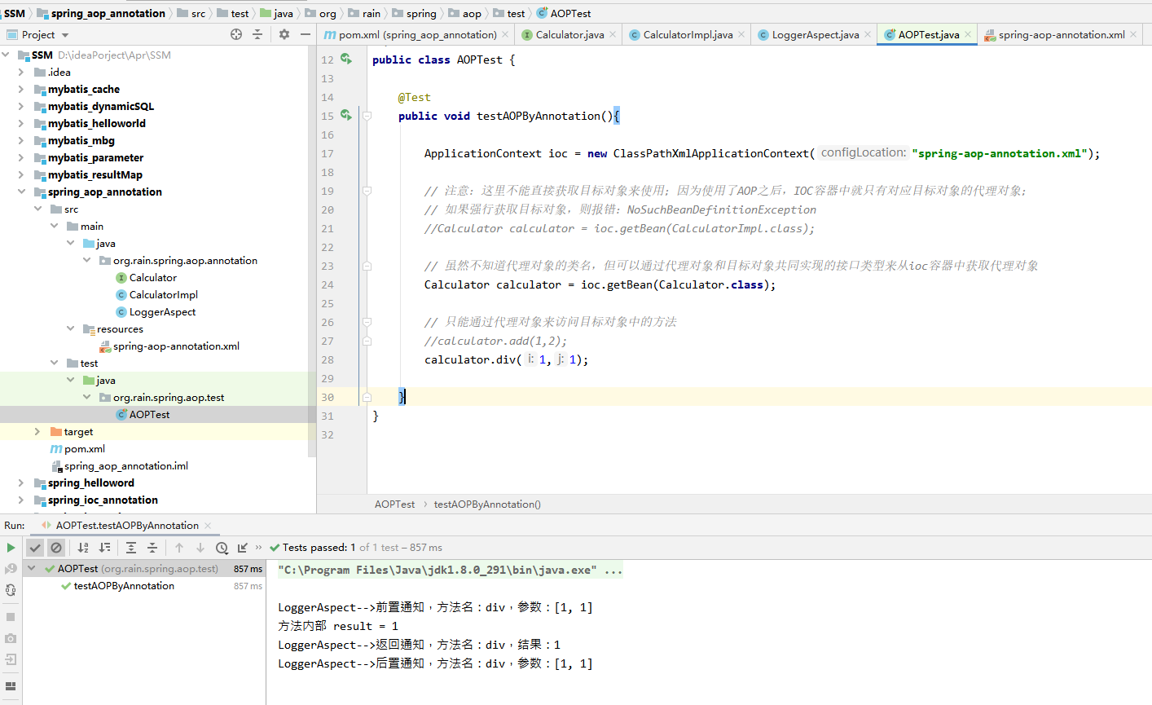Image resolution: width=1152 pixels, height=705 pixels.
Task: Click AOPTest in the navigation bar
Action: tap(564, 13)
